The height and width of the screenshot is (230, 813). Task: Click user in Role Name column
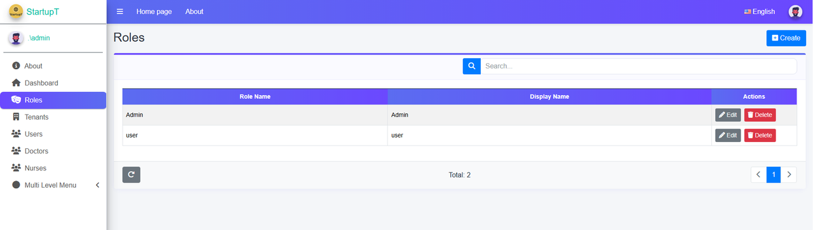[x=132, y=135]
